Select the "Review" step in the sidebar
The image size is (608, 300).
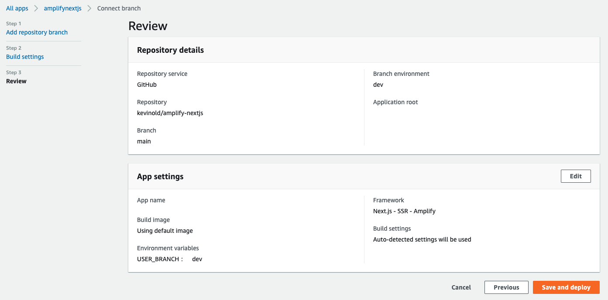16,81
